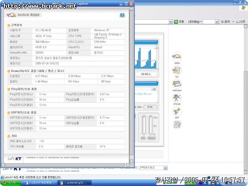Open the SLA test icon
Viewport: 248px width, 186px height.
coord(177,70)
